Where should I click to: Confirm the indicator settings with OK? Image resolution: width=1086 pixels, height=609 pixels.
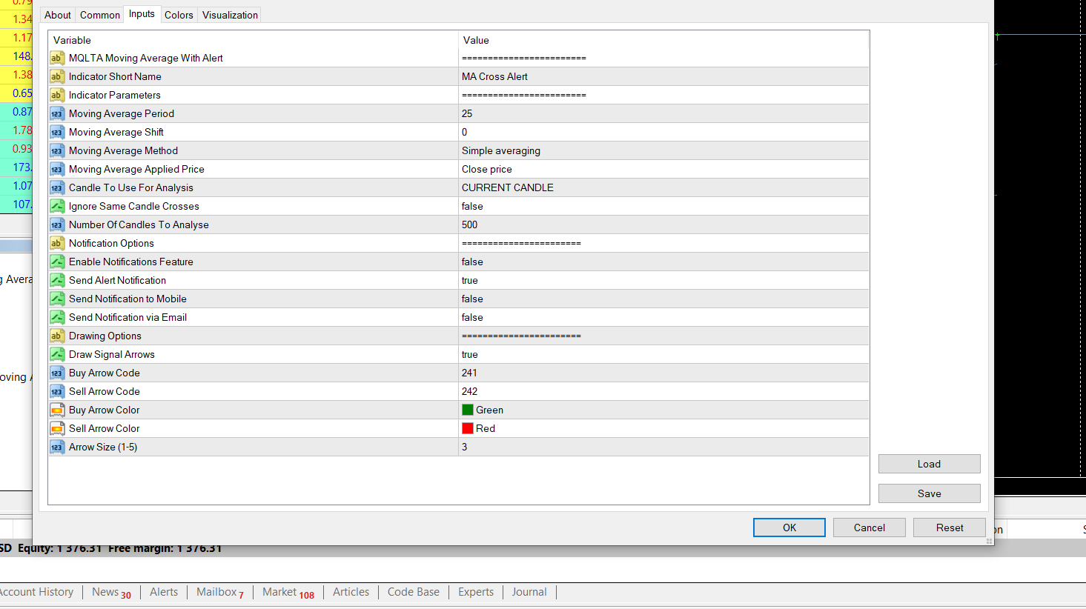point(789,527)
